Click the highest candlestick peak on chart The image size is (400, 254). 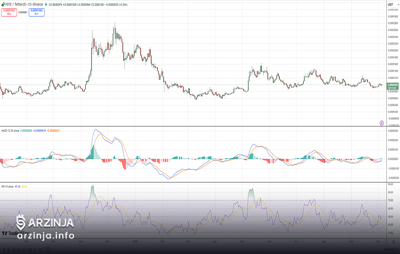[114, 23]
